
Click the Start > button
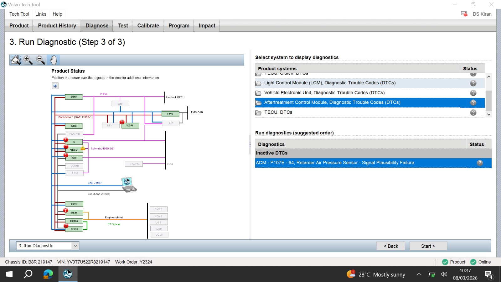tap(428, 246)
